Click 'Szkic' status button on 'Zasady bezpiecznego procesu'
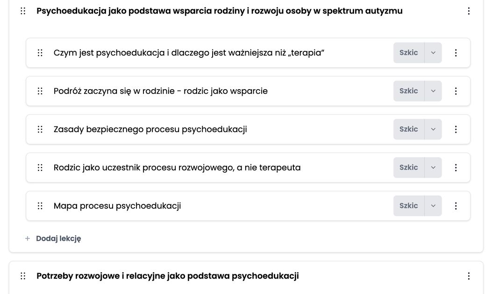The image size is (499, 294). coord(408,129)
